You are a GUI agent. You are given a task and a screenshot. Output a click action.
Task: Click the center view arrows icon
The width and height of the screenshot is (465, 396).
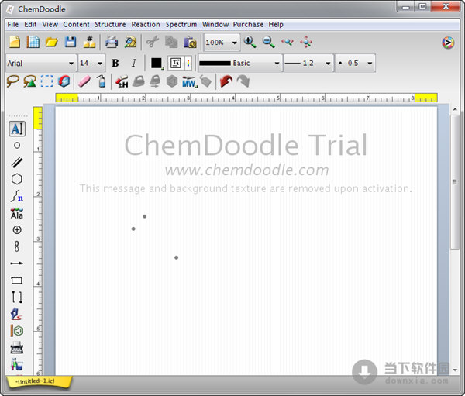(x=306, y=43)
